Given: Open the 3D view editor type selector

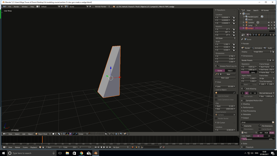Looking at the screenshot, I should click(4, 134).
